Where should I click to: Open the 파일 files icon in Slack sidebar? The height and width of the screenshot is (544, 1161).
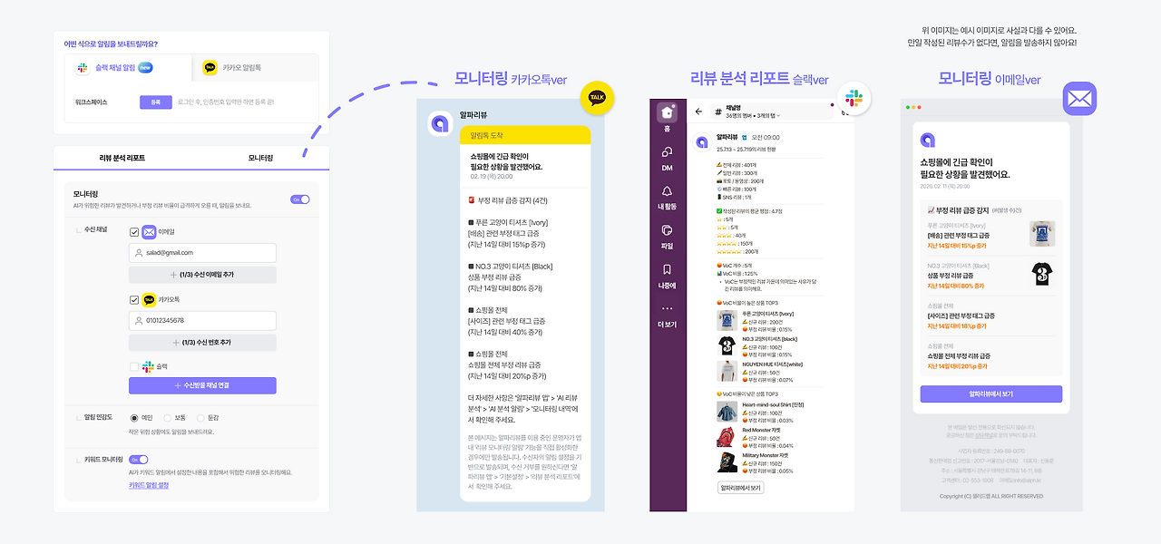(668, 230)
